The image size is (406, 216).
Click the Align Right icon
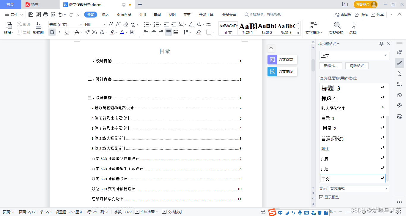pyautogui.click(x=161, y=32)
